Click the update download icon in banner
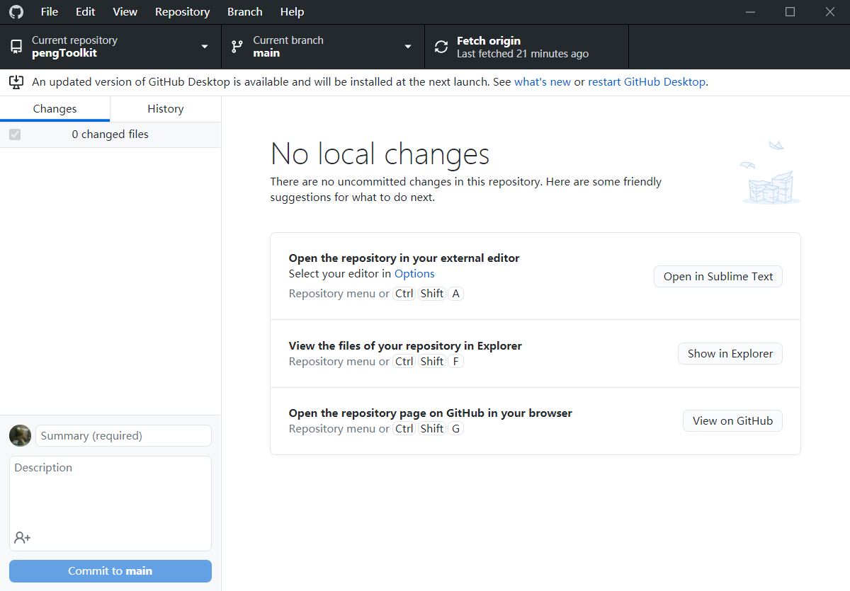850x591 pixels. point(16,82)
